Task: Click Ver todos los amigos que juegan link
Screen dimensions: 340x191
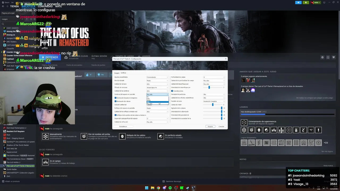Action: [314, 98]
